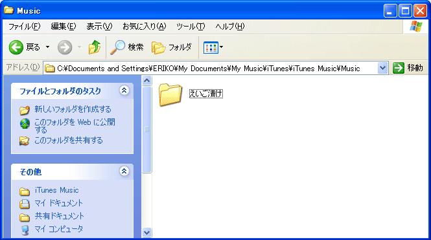Open the ツール(T) menu
Image resolution: width=431 pixels, height=240 pixels.
click(191, 27)
